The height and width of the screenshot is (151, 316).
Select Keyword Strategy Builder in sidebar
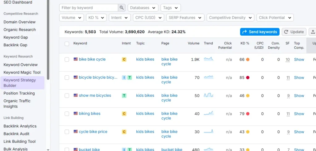pyautogui.click(x=22, y=83)
